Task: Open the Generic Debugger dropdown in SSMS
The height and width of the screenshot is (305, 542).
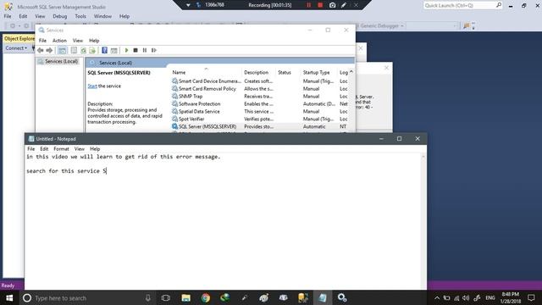Action: (x=382, y=26)
